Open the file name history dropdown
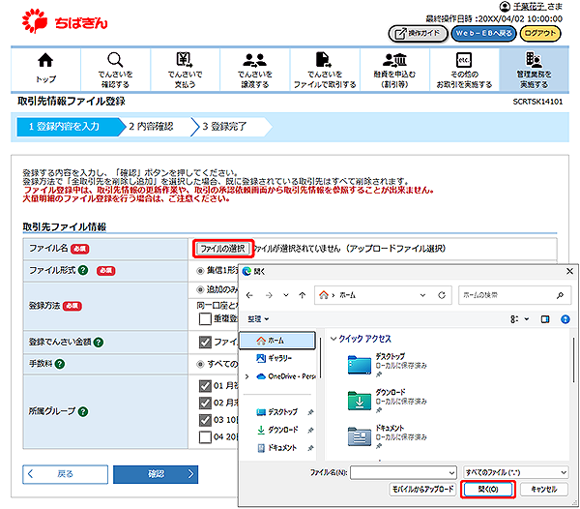The width and height of the screenshot is (580, 509). pos(452,473)
